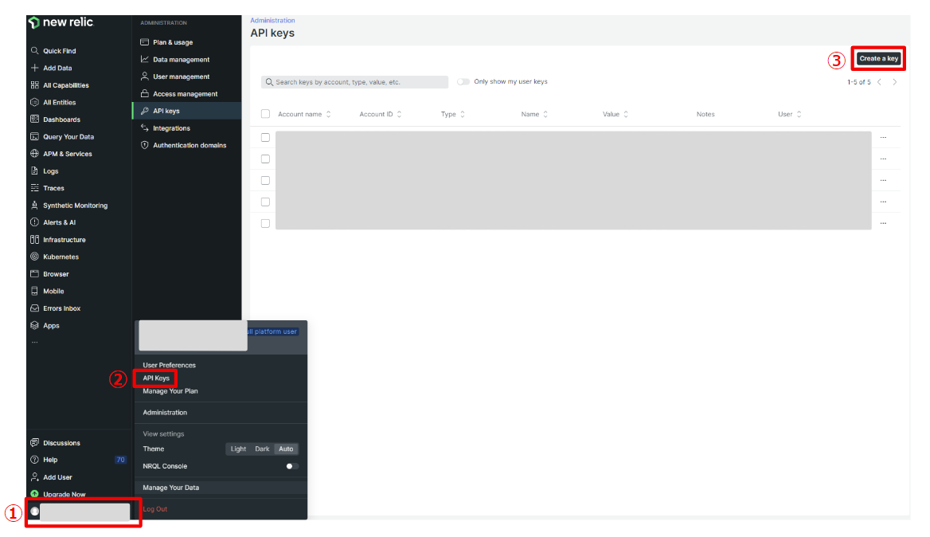
Task: Open APM & Services globe icon
Action: [34, 154]
